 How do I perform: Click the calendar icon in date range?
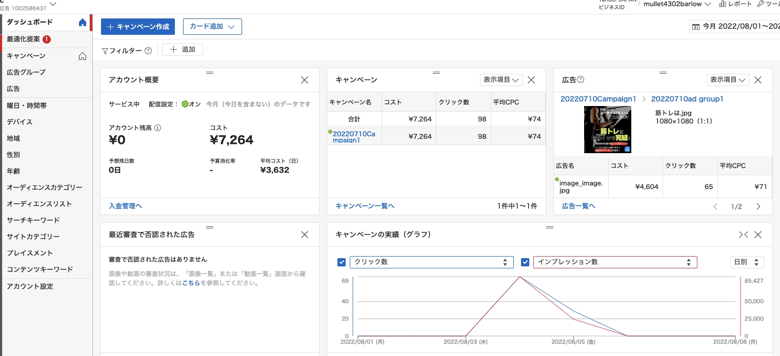(x=696, y=27)
